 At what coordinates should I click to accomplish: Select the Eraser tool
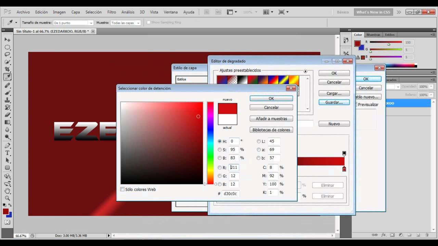(7, 115)
